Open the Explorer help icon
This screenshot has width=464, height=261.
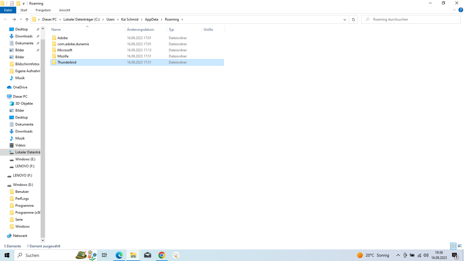pos(461,10)
